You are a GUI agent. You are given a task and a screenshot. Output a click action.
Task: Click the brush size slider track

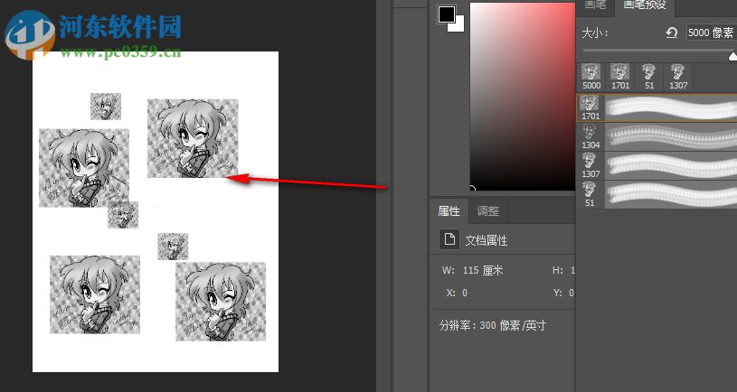click(x=657, y=51)
